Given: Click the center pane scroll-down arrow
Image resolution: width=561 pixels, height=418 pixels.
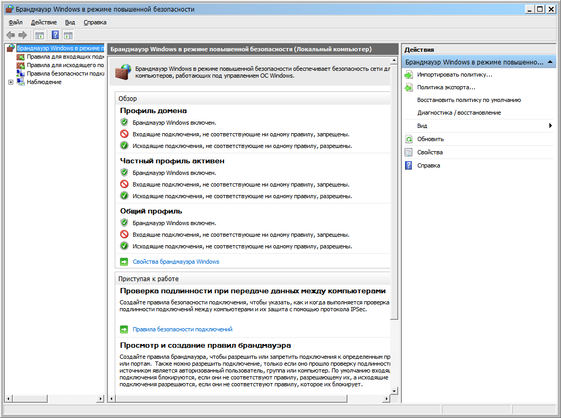Looking at the screenshot, I should tap(394, 391).
